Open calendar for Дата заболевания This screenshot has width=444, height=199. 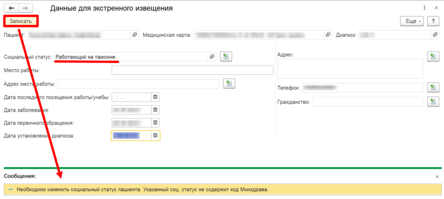pos(155,110)
